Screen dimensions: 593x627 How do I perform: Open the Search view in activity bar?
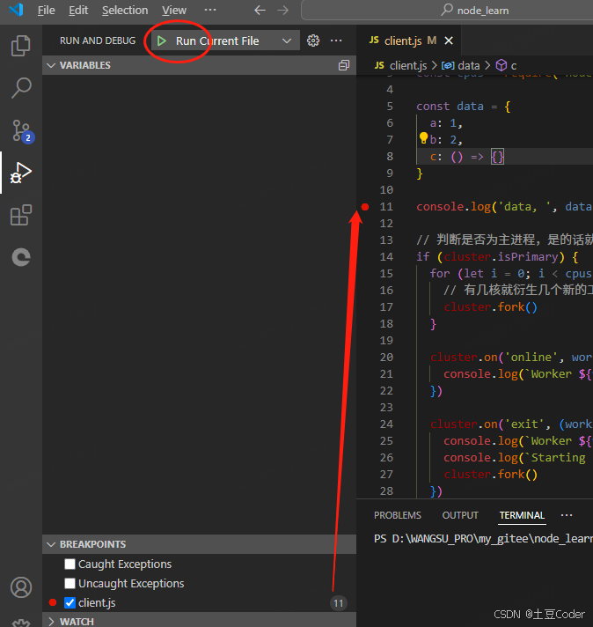[x=21, y=88]
